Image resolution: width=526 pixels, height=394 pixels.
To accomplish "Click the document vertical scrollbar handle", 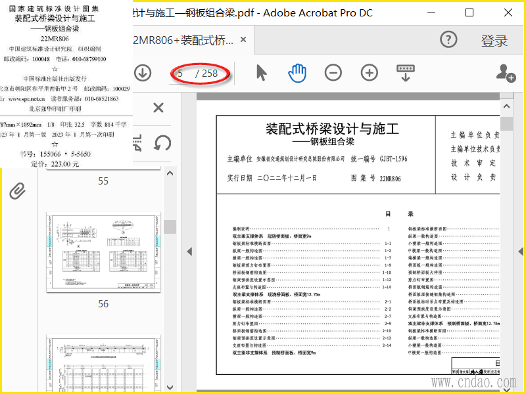I will coord(506,123).
